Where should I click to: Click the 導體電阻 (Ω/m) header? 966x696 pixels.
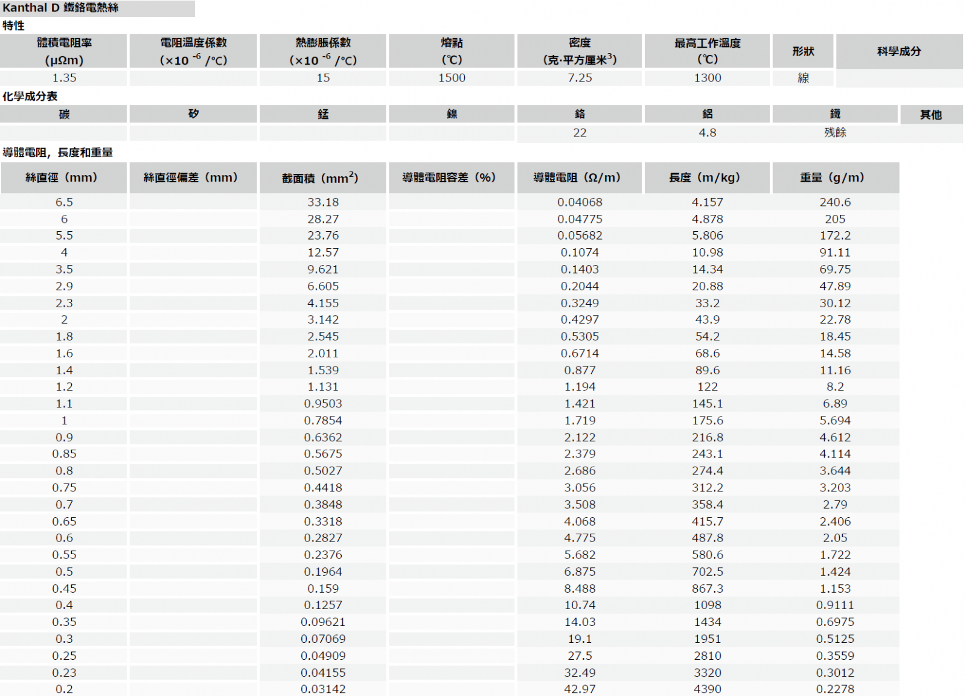point(580,177)
